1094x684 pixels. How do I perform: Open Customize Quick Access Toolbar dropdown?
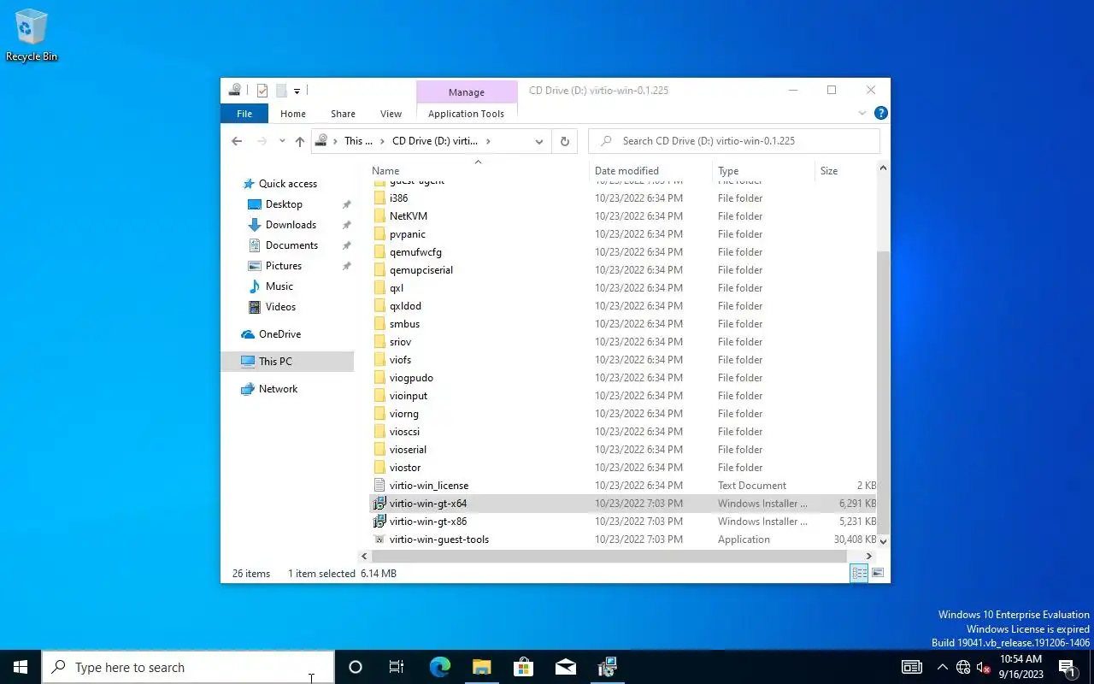click(x=297, y=91)
